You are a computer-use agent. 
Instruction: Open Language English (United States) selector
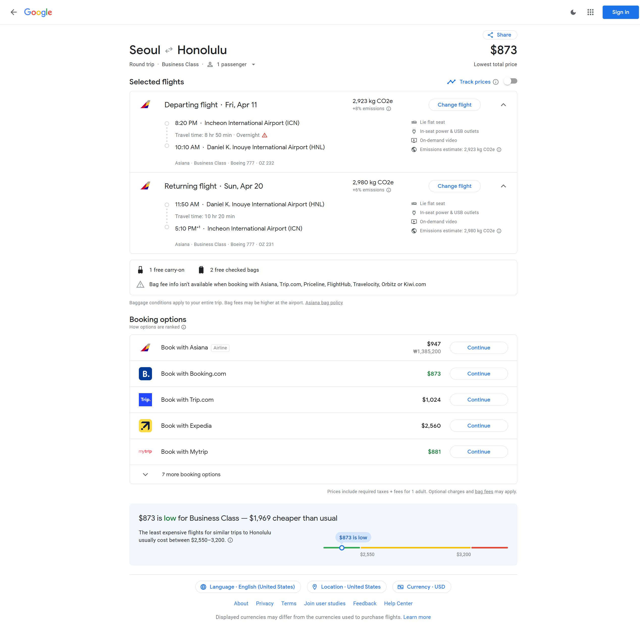click(248, 587)
